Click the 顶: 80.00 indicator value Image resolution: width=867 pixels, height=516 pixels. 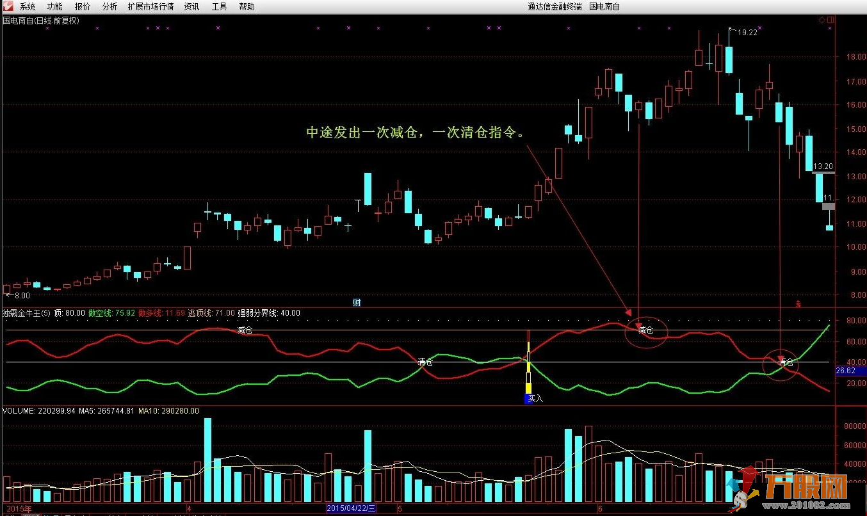(x=69, y=314)
